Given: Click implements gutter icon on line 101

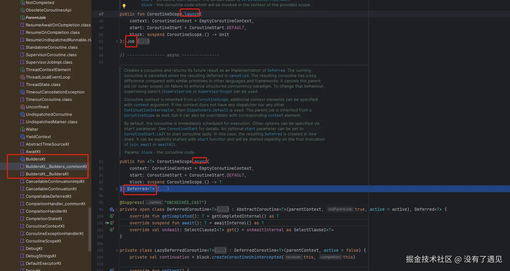Looking at the screenshot, I should (112, 223).
